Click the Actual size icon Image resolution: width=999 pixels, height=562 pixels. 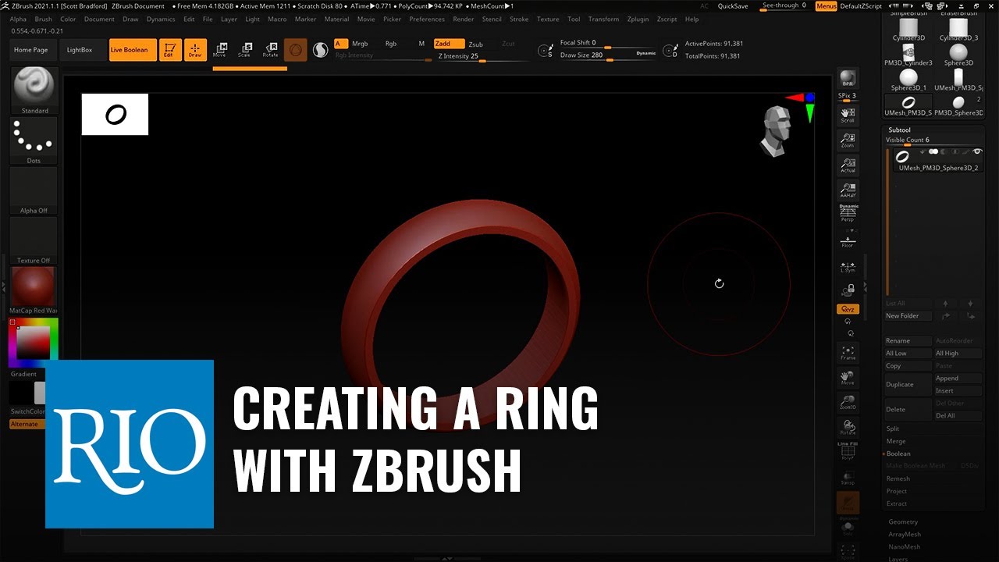tap(848, 165)
